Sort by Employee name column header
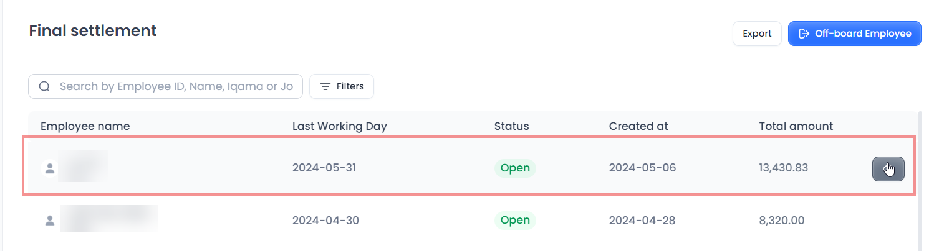The width and height of the screenshot is (929, 251). 85,126
